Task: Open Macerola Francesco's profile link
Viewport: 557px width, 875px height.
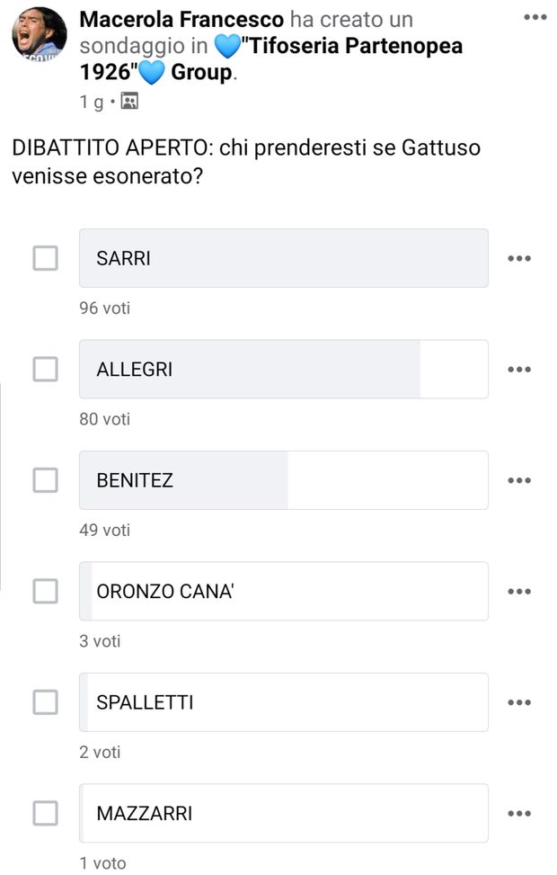Action: point(181,19)
